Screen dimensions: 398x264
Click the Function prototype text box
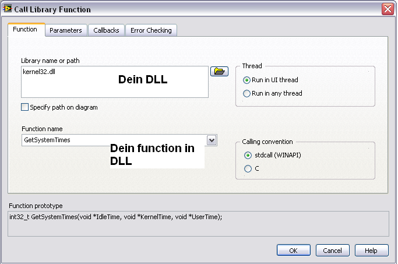(198, 222)
